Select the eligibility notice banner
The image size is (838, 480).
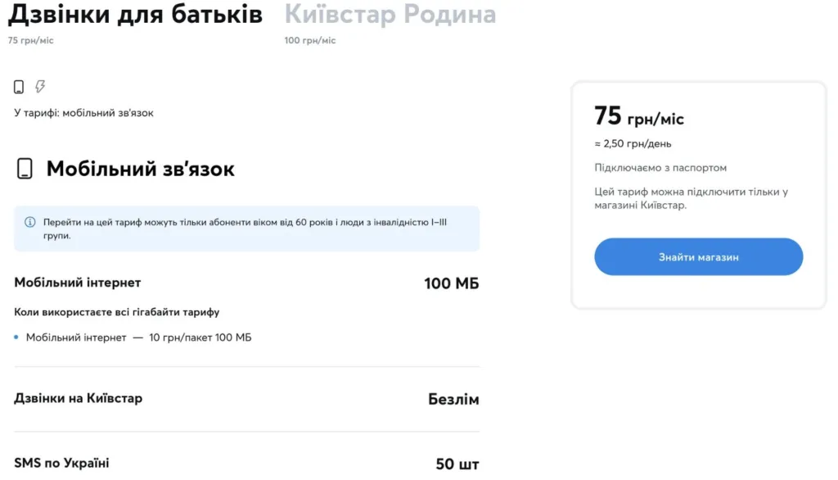[x=246, y=229]
